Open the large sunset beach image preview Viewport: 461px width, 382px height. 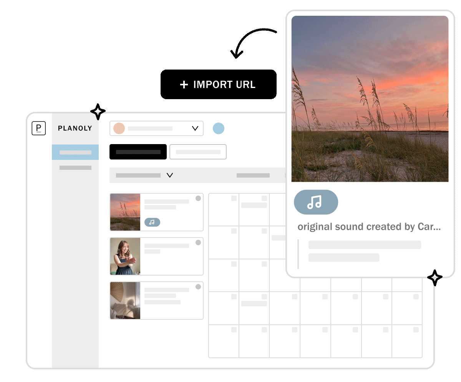(370, 99)
